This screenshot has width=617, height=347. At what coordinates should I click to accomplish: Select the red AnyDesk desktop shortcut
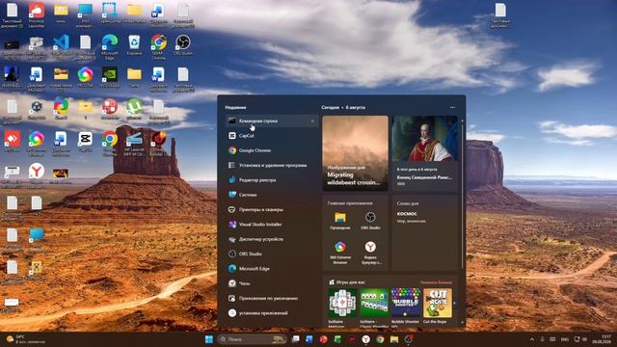13,142
